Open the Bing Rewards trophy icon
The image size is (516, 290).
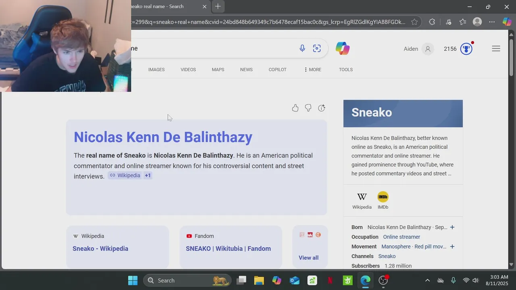point(466,49)
